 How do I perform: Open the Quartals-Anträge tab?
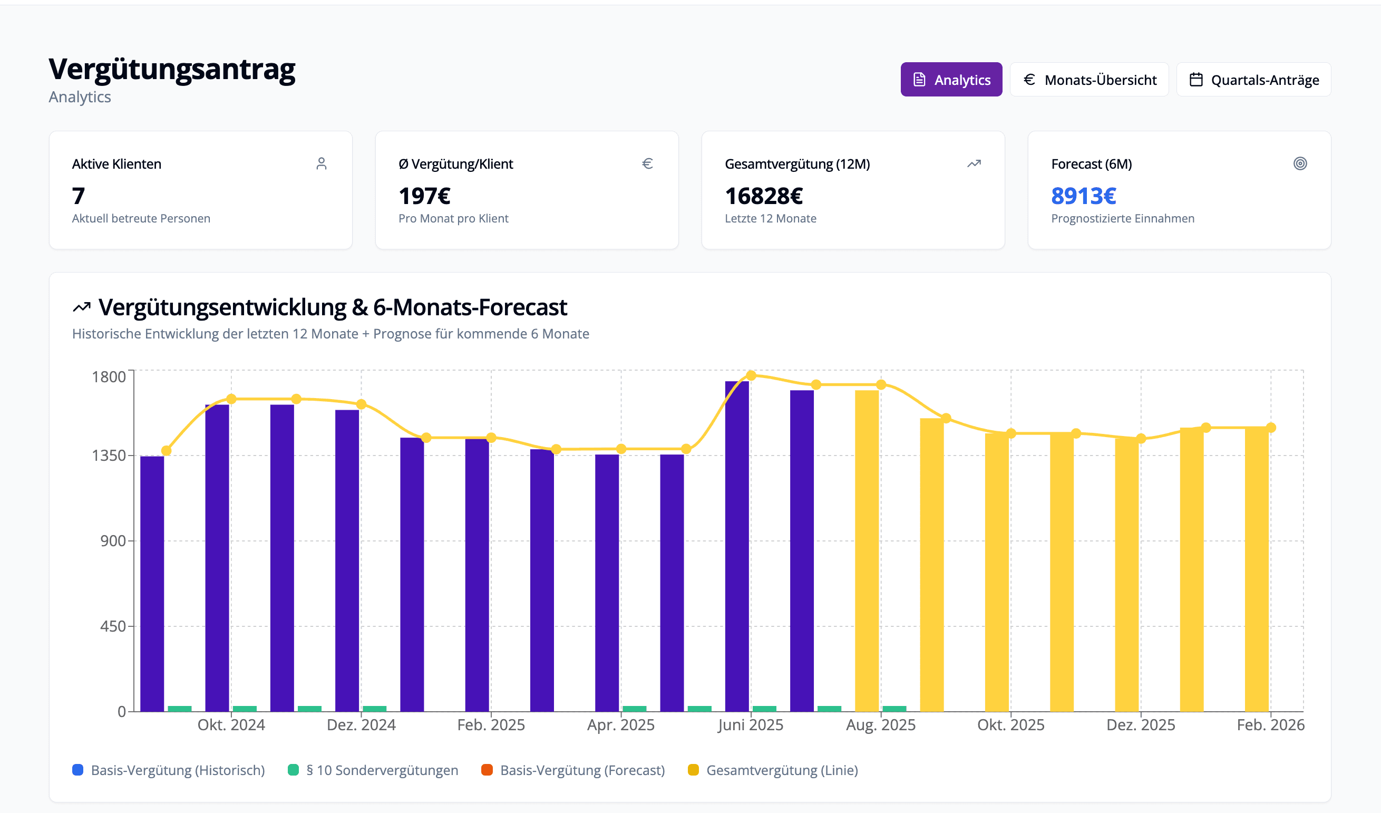click(1253, 80)
